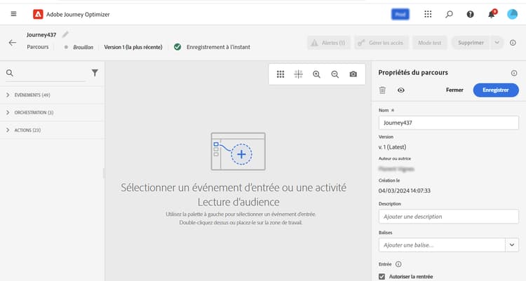526x281 pixels.
Task: Click the Ajouter une balise field
Action: coord(442,245)
